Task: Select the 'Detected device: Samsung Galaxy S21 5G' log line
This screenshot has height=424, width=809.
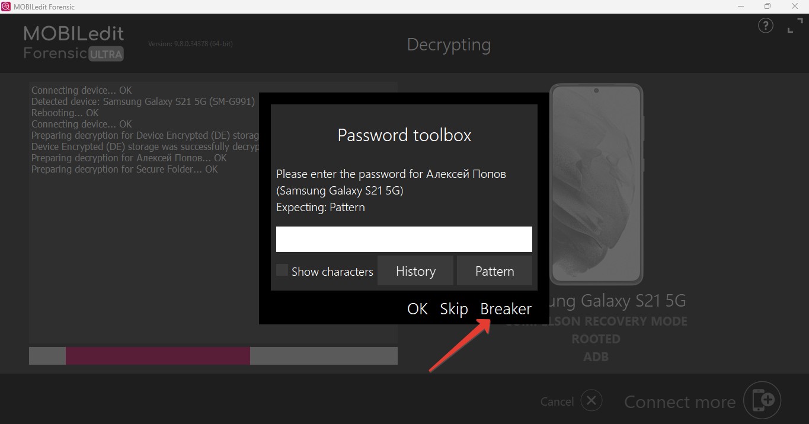Action: pyautogui.click(x=143, y=101)
